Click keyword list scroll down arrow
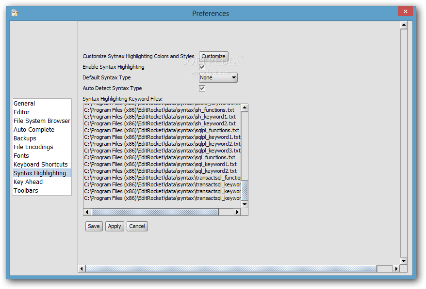Image resolution: width=426 pixels, height=289 pixels. (245, 204)
